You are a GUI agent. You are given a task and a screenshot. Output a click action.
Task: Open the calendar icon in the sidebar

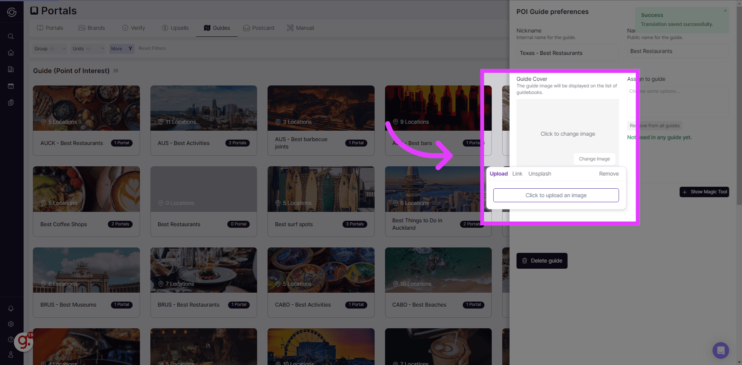(10, 86)
